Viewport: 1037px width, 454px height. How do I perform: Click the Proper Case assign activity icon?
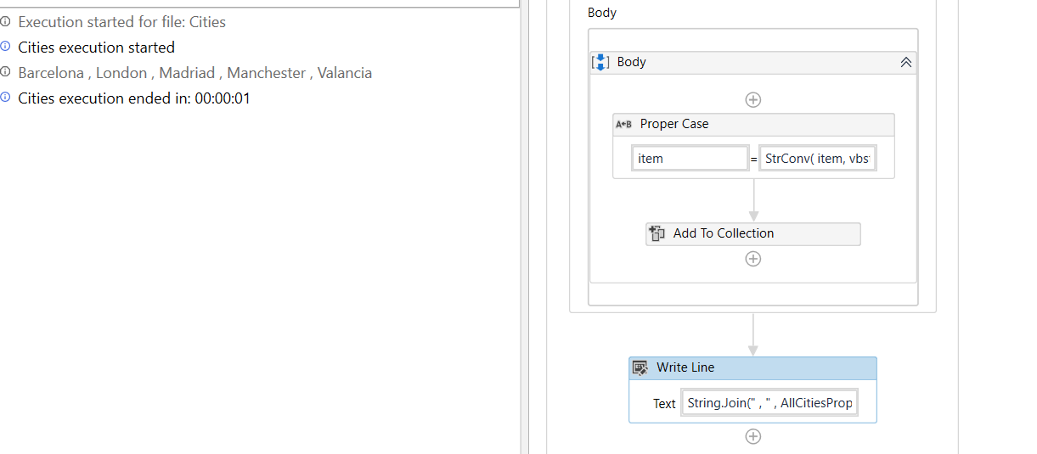[x=623, y=124]
